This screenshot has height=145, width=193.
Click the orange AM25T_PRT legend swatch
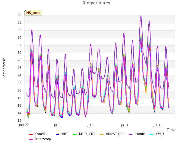[101, 134]
